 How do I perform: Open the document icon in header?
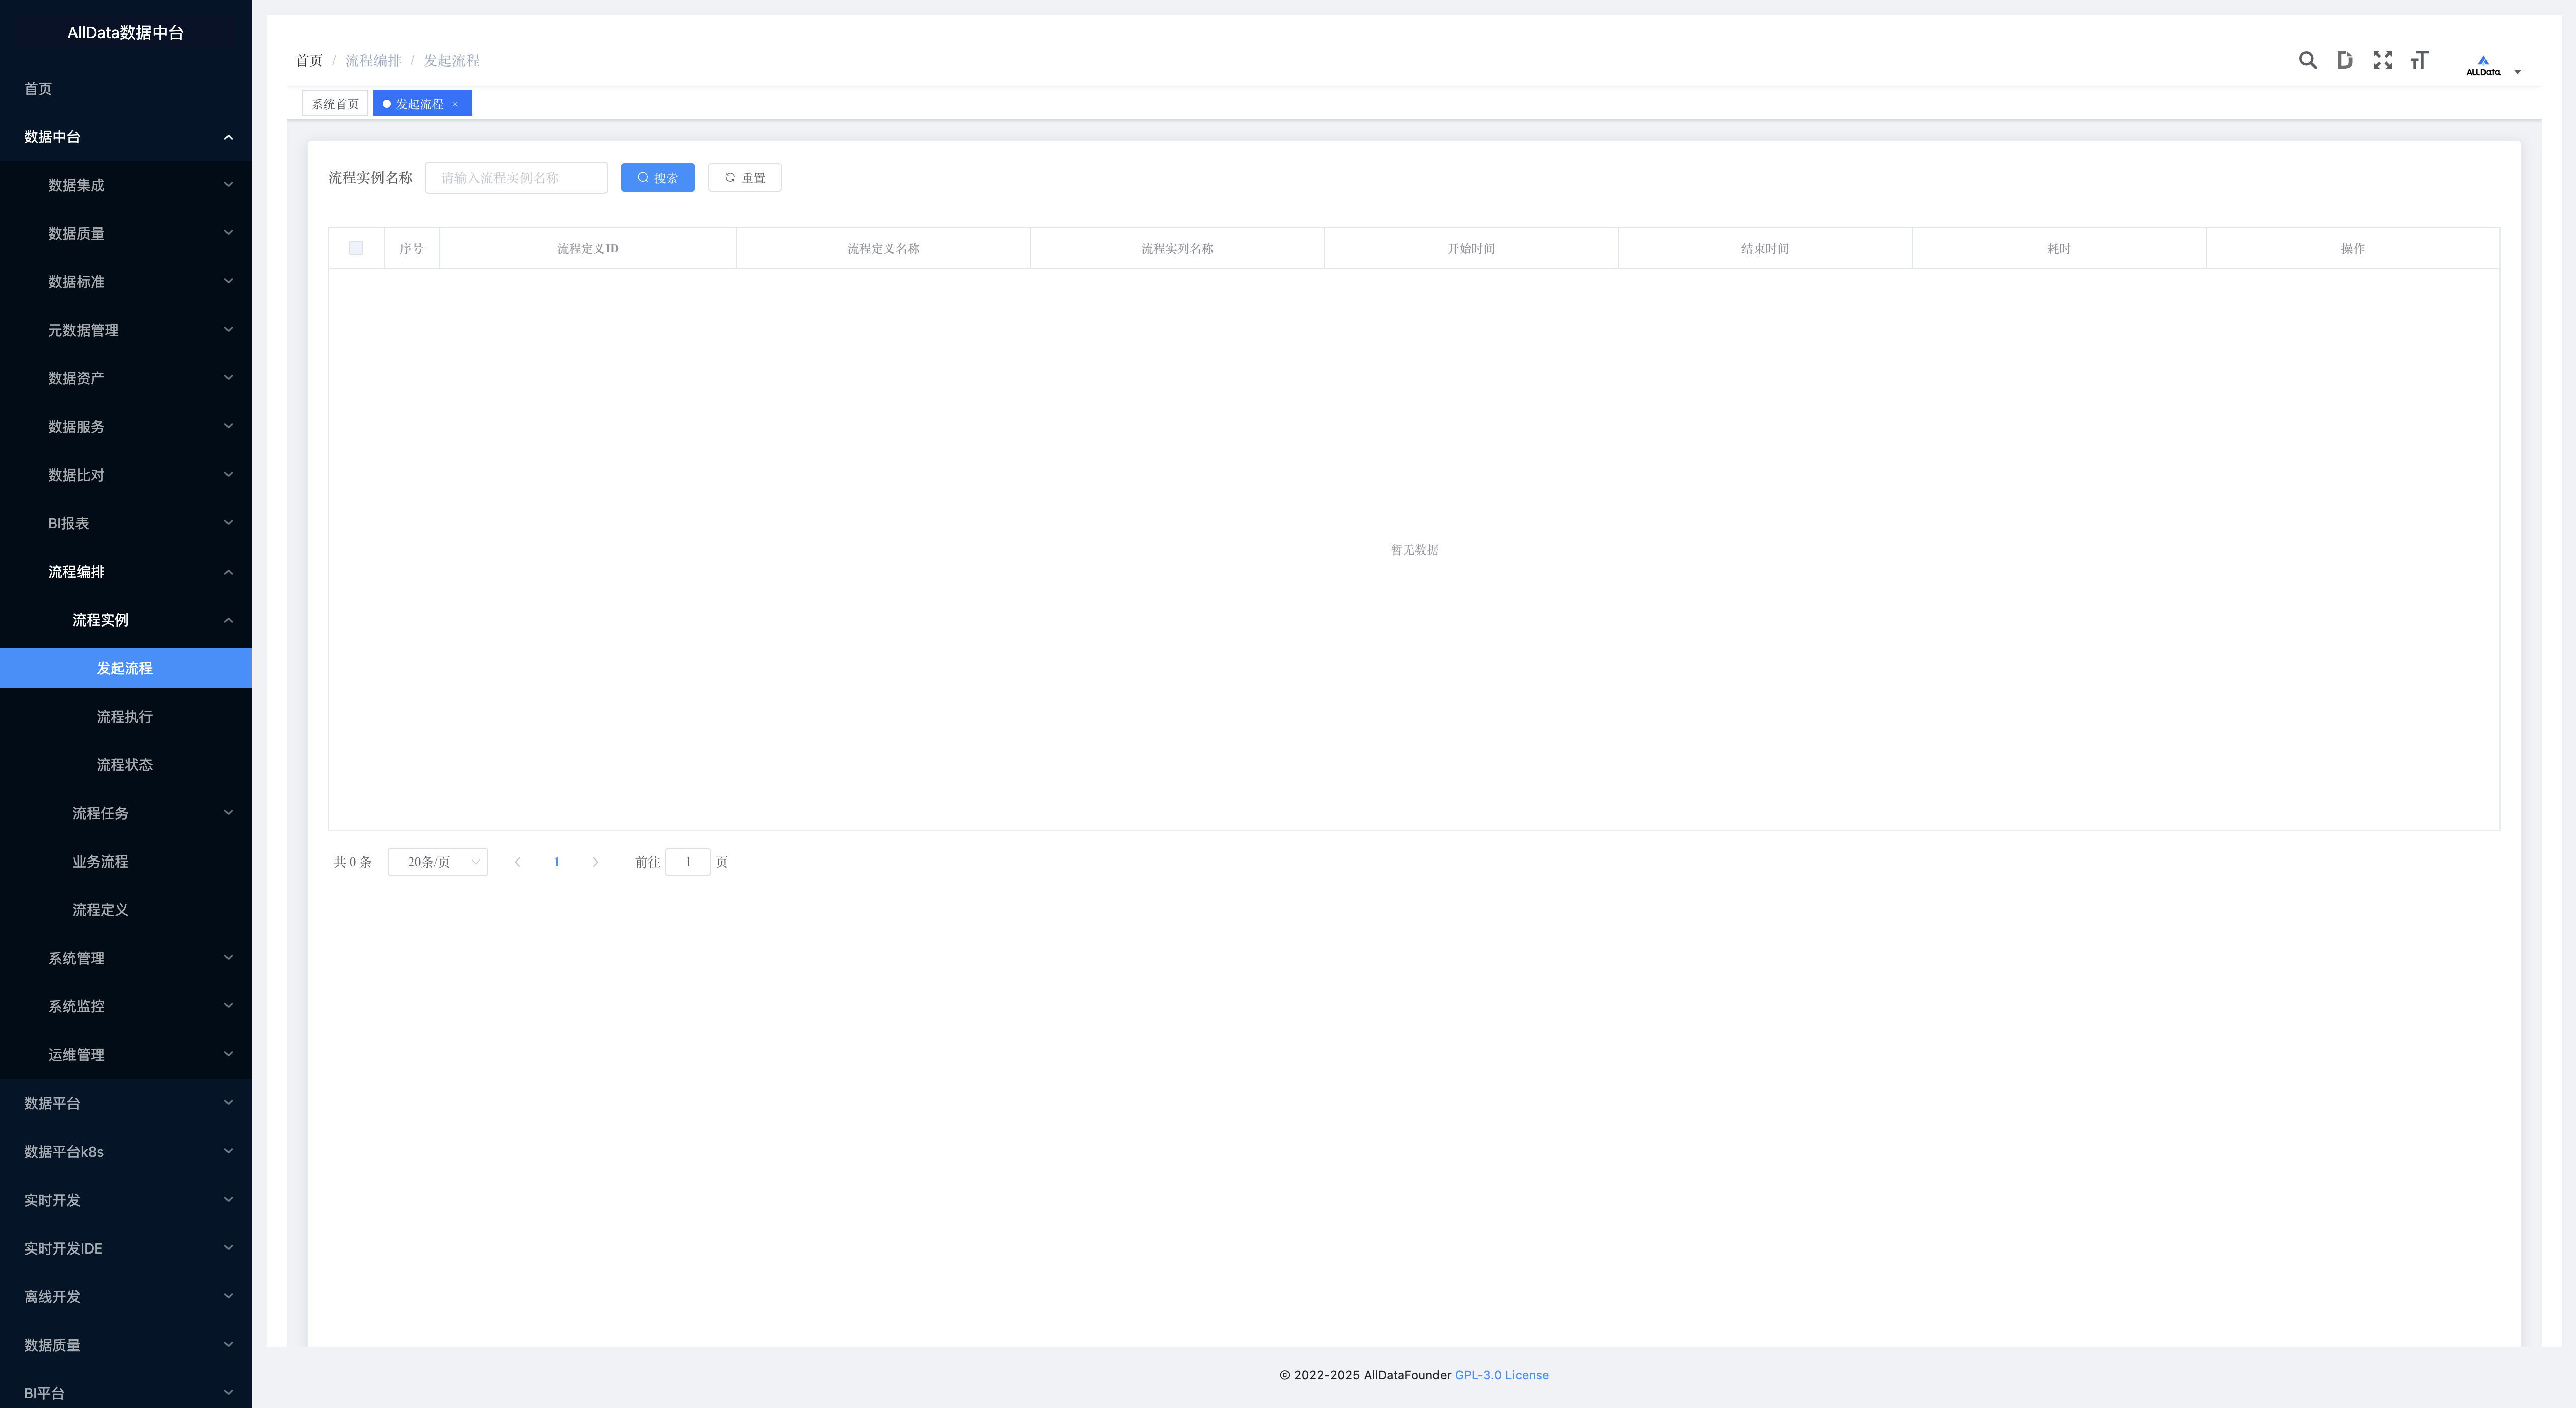2344,61
